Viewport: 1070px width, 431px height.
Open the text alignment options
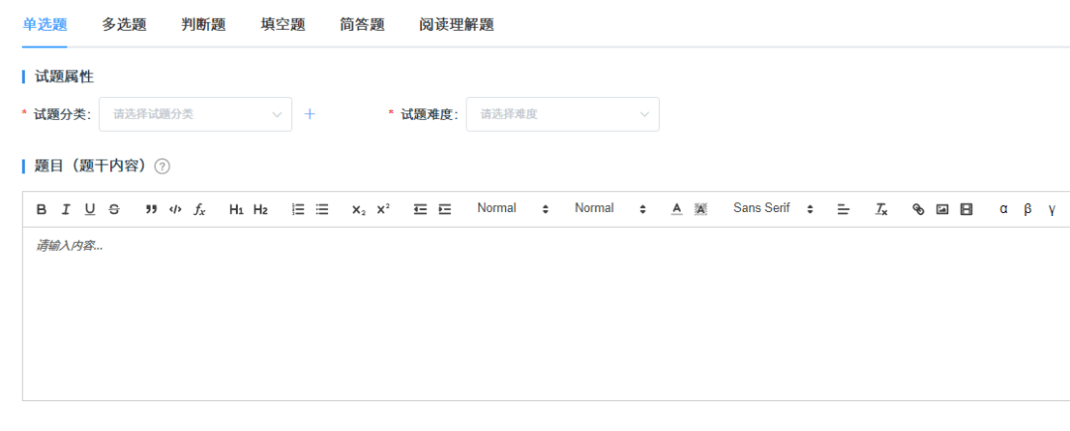pos(843,209)
